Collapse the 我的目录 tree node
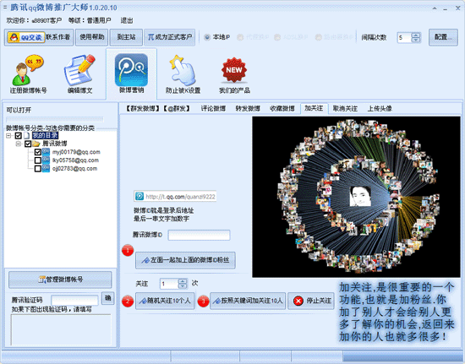 point(9,136)
